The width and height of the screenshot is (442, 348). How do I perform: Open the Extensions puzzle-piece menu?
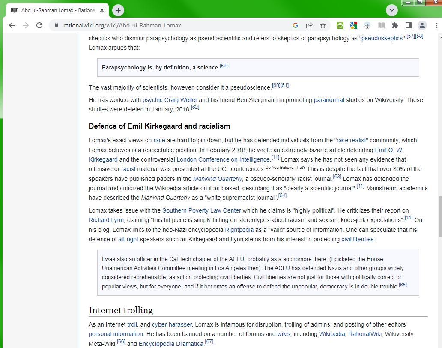394,25
